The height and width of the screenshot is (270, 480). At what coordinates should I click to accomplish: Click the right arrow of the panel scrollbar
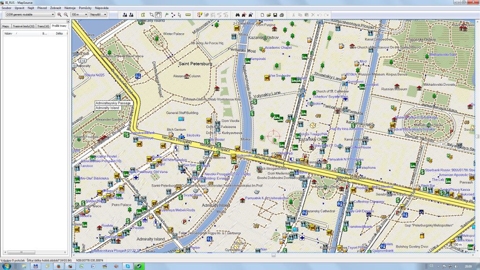point(66,252)
